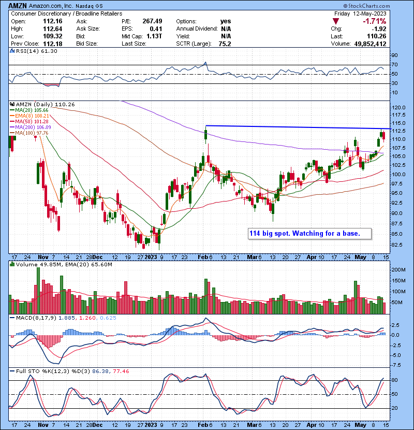Click the date Friday 12-May-2023
414x430 pixels.
point(360,13)
